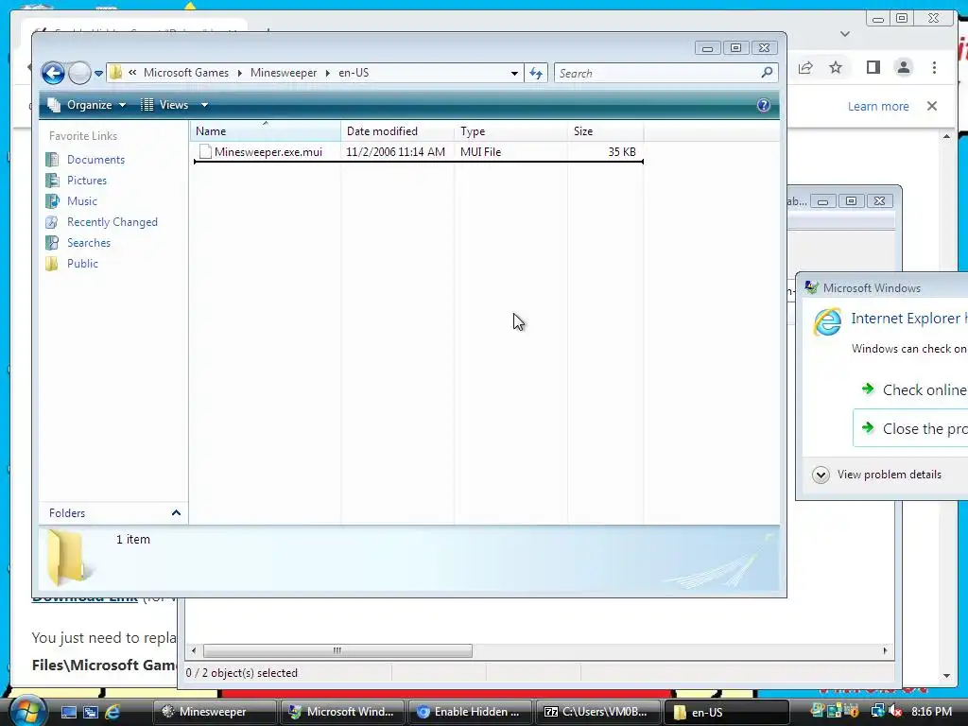This screenshot has height=726, width=968.
Task: Click the muted volume tray icon
Action: click(895, 711)
